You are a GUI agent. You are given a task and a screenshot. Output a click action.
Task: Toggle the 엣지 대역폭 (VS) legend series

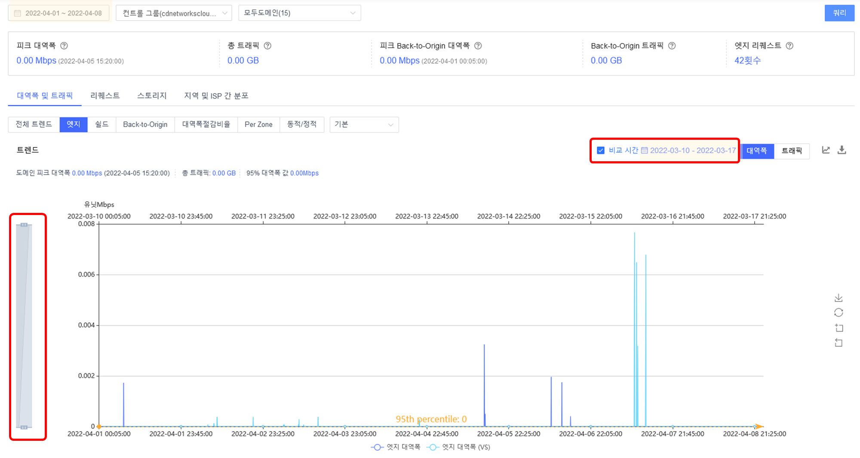pyautogui.click(x=458, y=447)
